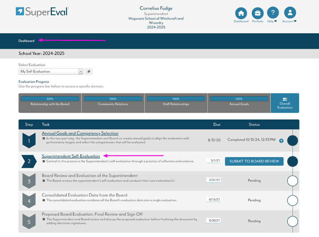Open the Dashboard home icon
319x237 pixels.
click(x=241, y=13)
